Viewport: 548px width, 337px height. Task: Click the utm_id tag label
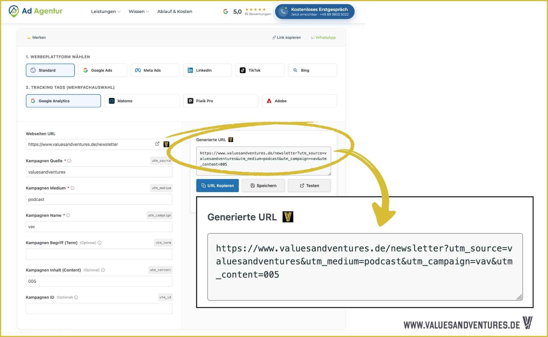[x=165, y=297]
